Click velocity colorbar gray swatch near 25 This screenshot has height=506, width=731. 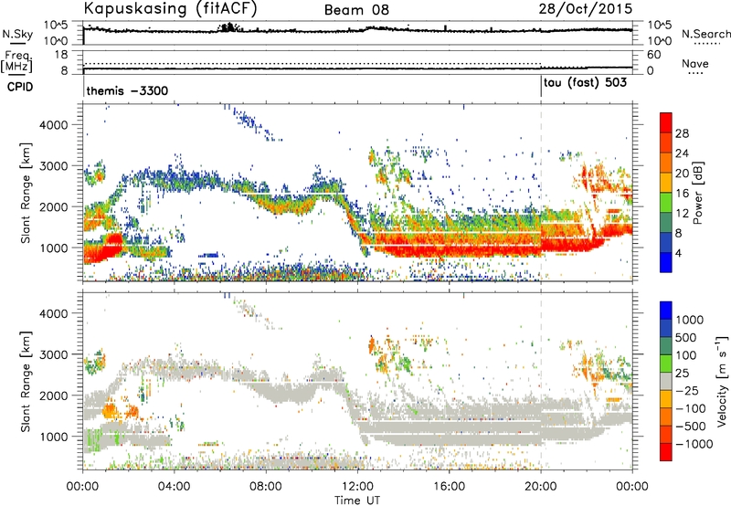click(666, 381)
